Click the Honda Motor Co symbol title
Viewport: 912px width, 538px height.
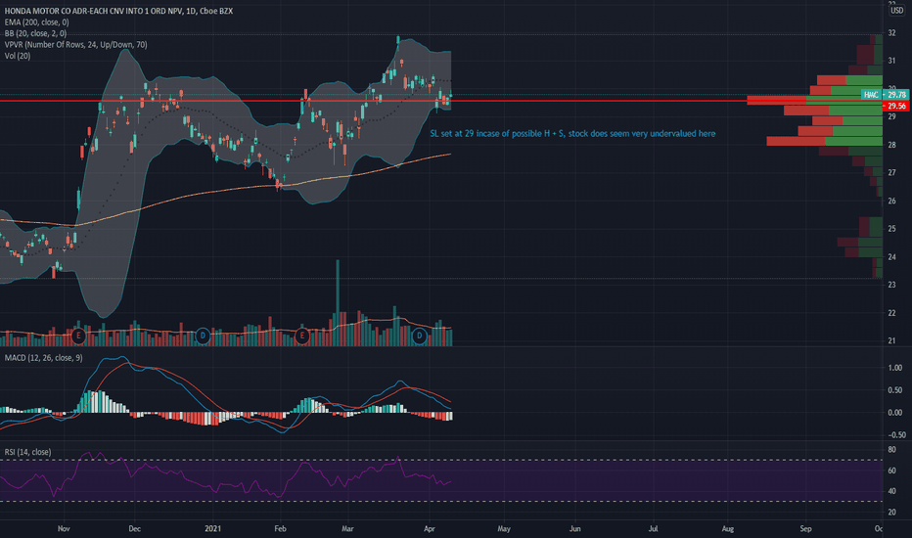pyautogui.click(x=118, y=11)
